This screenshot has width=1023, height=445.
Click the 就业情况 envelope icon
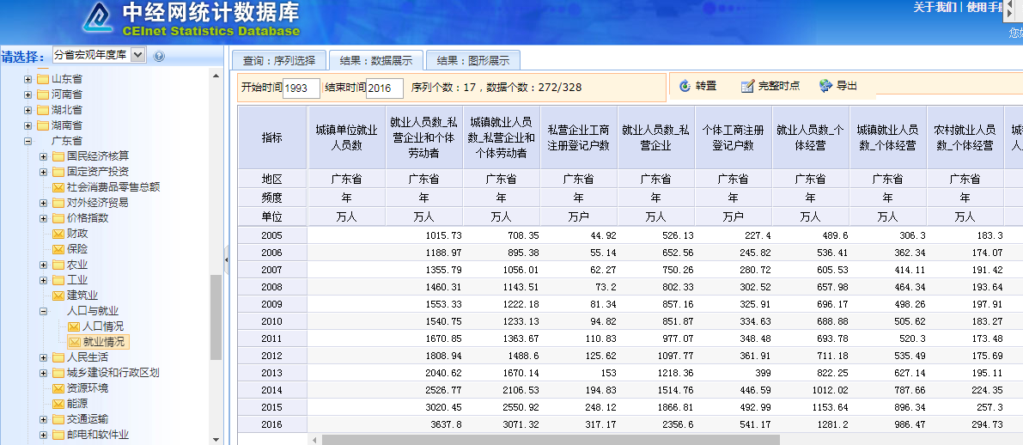[x=74, y=342]
